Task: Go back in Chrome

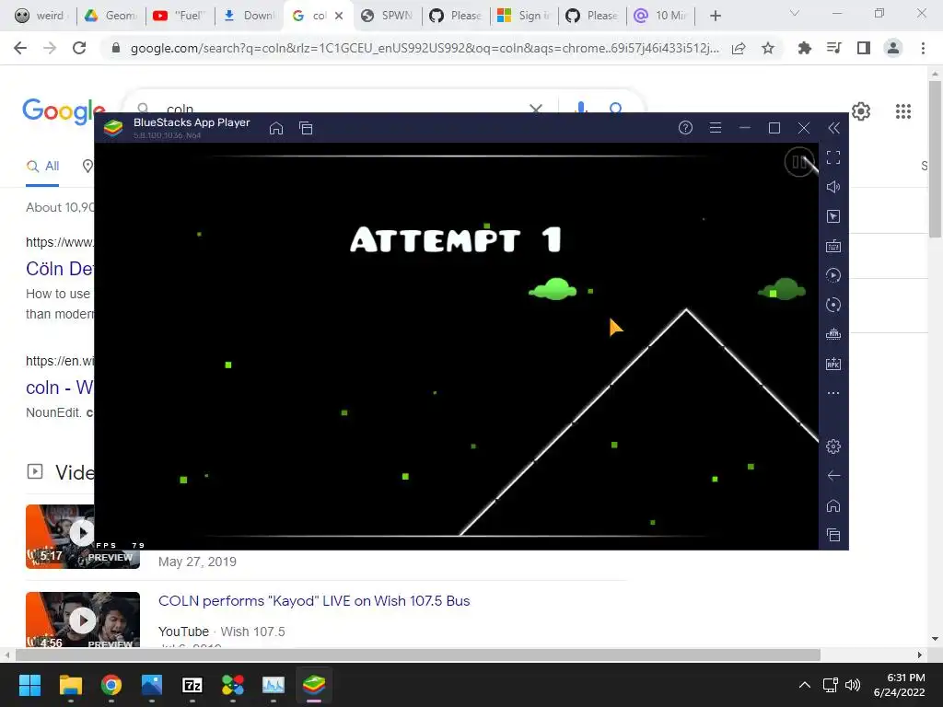Action: point(20,48)
